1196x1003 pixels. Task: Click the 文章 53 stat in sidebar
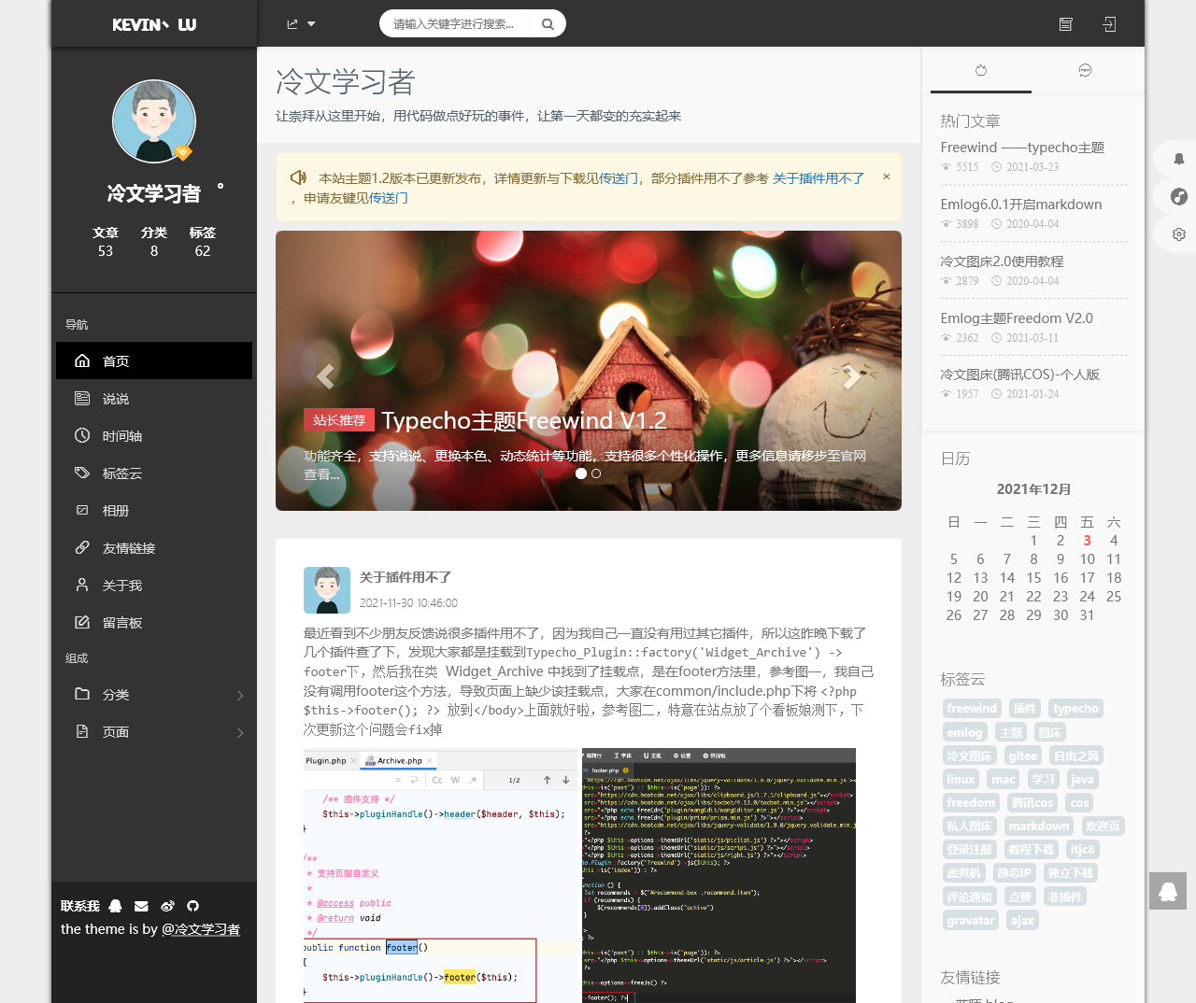(106, 241)
